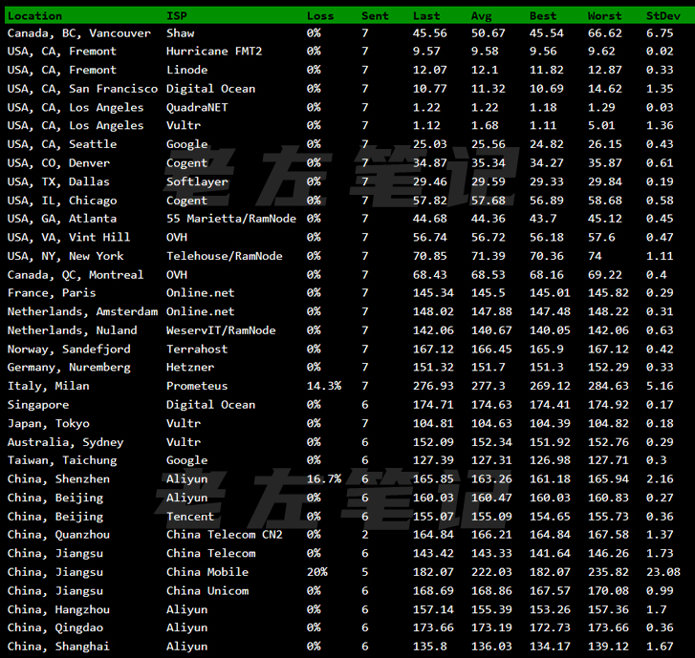Viewport: 695px width, 658px height.
Task: Select 'USA, IL, Chicago' location
Action: 62,202
